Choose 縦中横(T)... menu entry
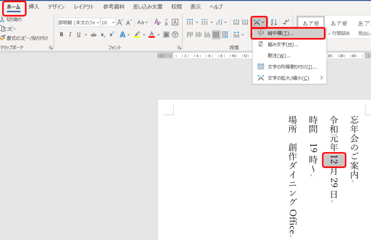The image size is (371, 240). click(x=288, y=33)
